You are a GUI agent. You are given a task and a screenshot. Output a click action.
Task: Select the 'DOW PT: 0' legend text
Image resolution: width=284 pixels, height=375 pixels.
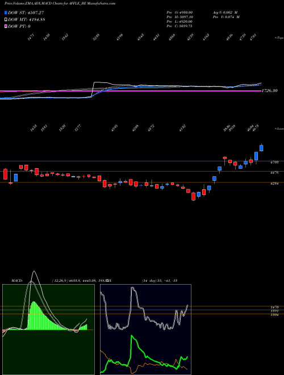(19, 26)
